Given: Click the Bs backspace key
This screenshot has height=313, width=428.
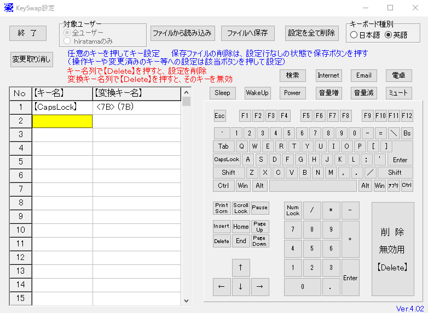Looking at the screenshot, I should (407, 133).
